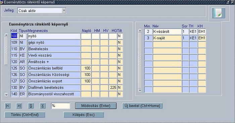Click the document edit icon button
The width and height of the screenshot is (235, 123).
[218, 13]
